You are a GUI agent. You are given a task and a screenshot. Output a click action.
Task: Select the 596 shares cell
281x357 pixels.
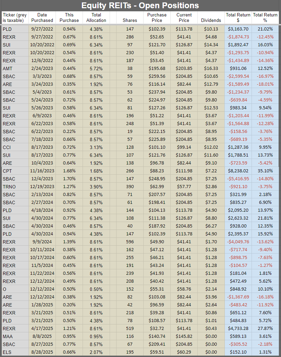[x=130, y=242]
